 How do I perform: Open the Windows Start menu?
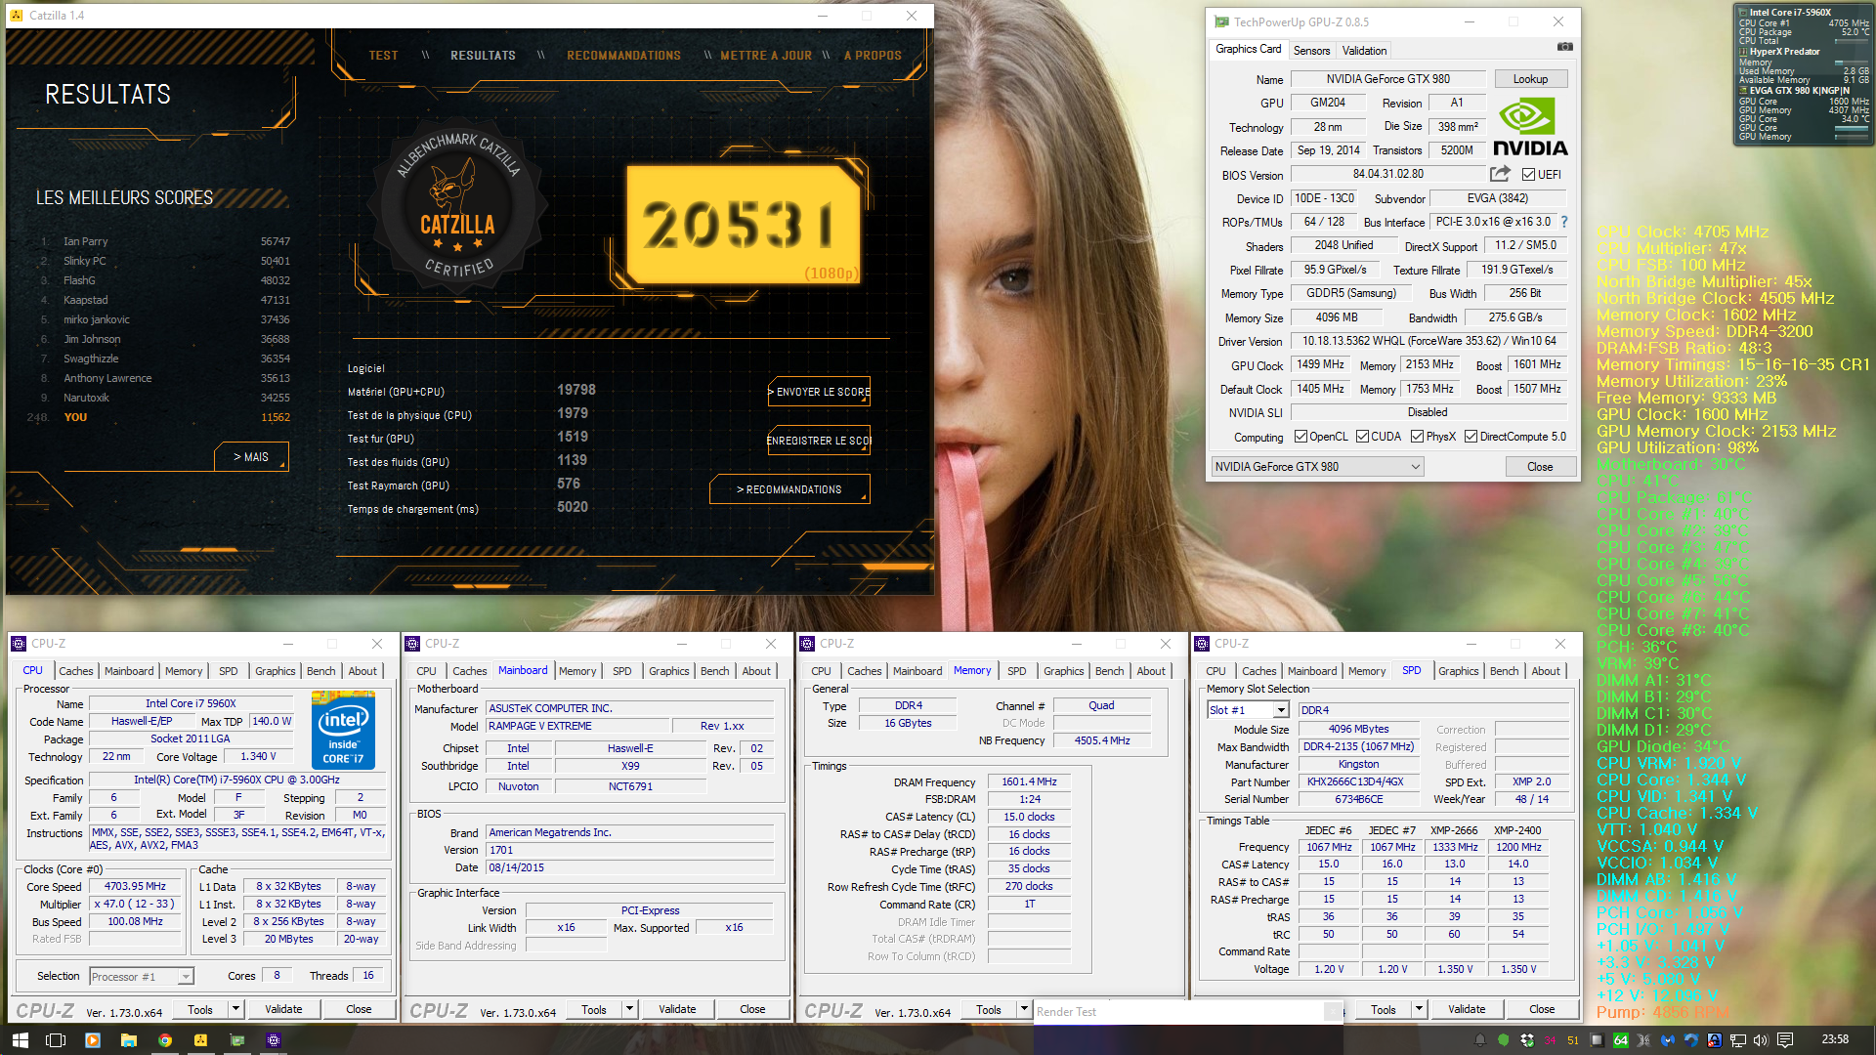pyautogui.click(x=20, y=1040)
